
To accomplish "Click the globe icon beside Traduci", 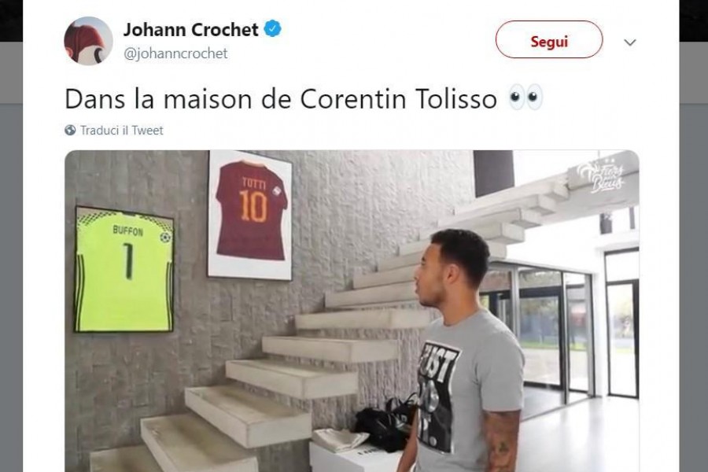I will pyautogui.click(x=70, y=130).
